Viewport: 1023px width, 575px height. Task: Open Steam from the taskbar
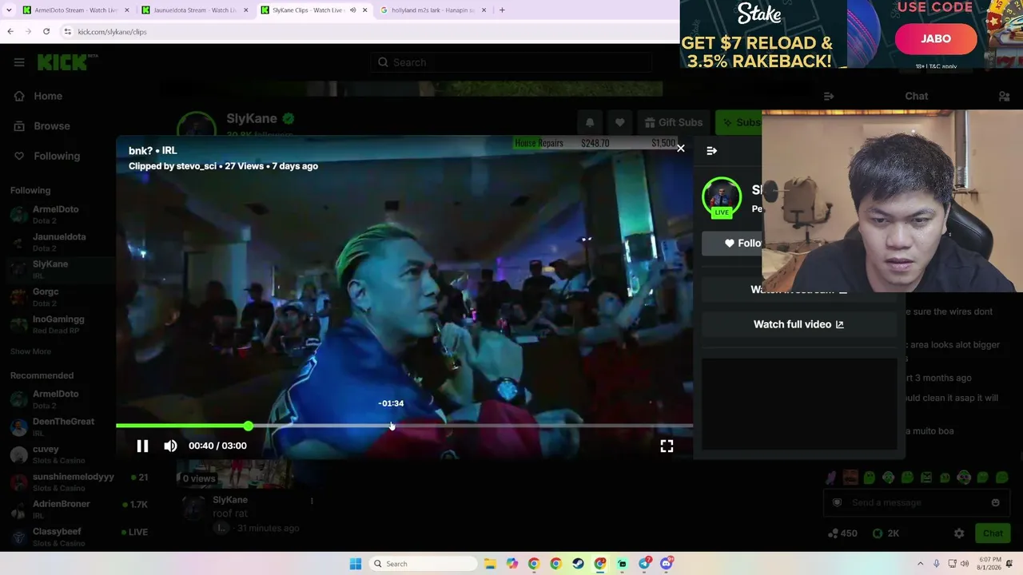[x=578, y=564]
